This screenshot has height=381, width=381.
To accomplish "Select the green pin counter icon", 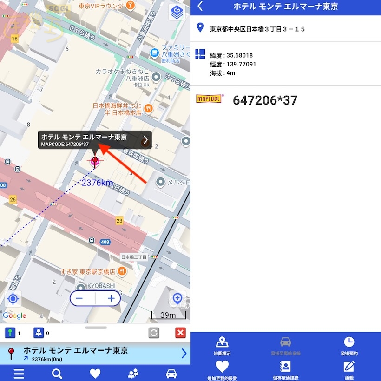I will tap(10, 333).
